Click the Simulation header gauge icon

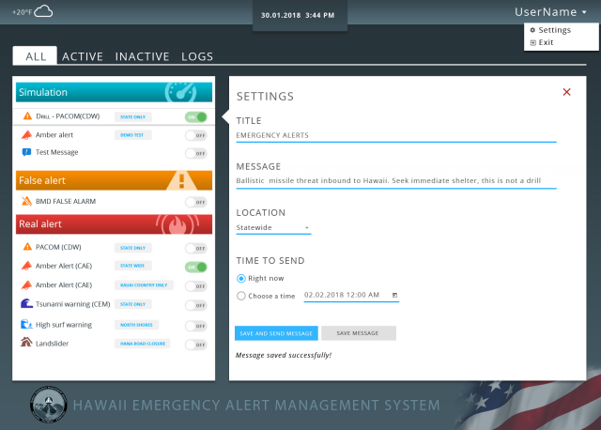(181, 92)
